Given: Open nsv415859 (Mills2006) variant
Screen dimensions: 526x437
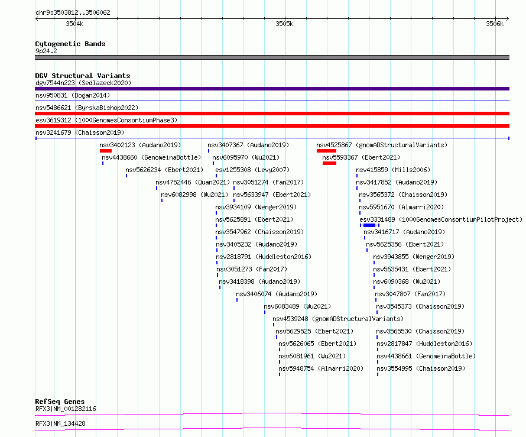Looking at the screenshot, I should point(393,170).
